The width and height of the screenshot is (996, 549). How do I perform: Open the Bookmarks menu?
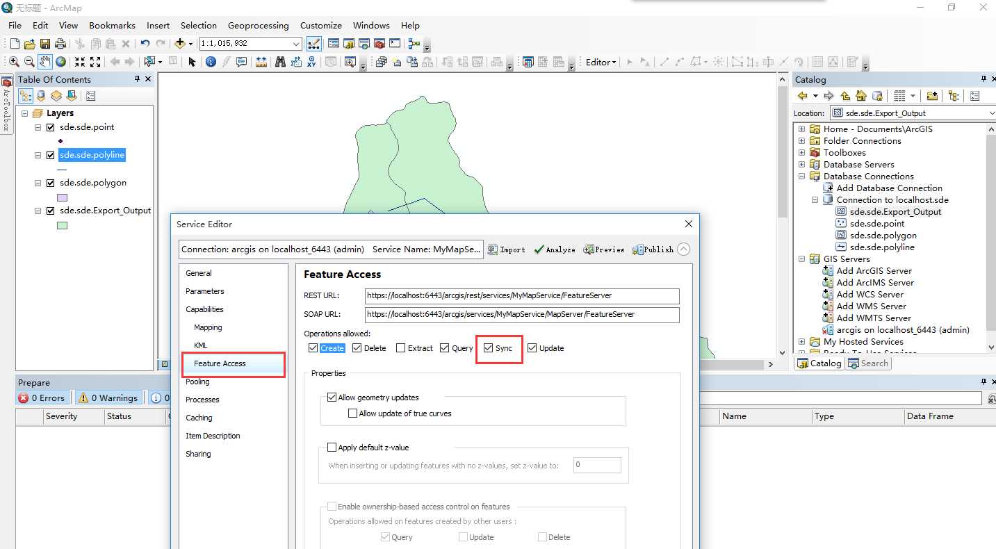112,26
